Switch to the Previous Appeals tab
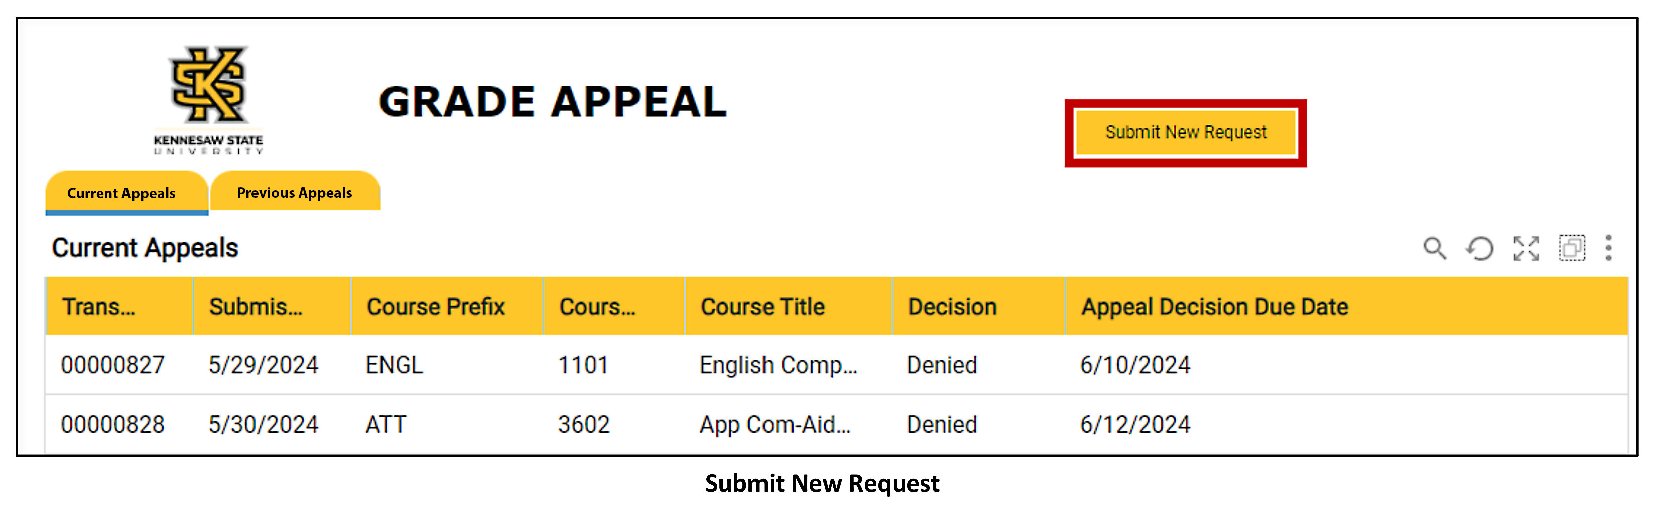This screenshot has width=1654, height=510. click(295, 193)
